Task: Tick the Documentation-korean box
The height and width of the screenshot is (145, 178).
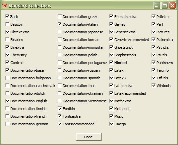Action: pyautogui.click(x=60, y=39)
